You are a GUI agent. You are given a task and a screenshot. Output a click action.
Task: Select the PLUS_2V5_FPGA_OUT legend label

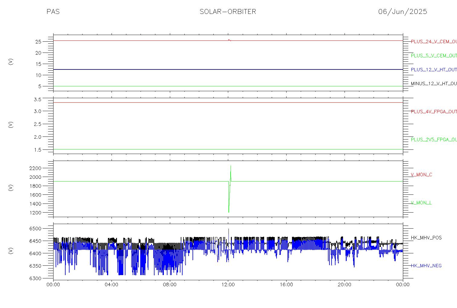pos(434,140)
